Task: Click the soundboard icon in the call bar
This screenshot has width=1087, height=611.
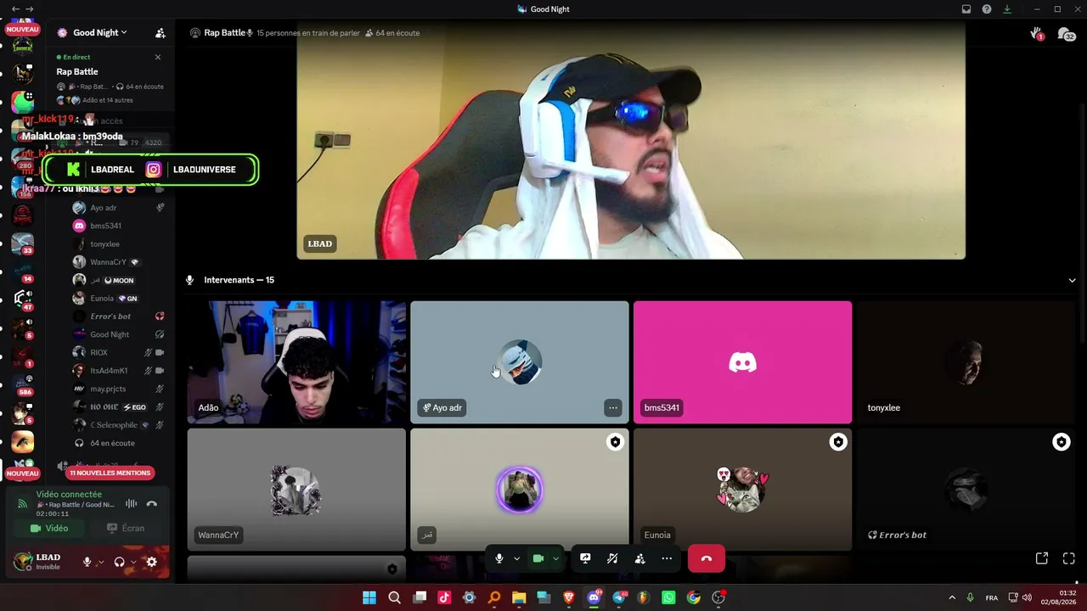Action: tap(612, 558)
